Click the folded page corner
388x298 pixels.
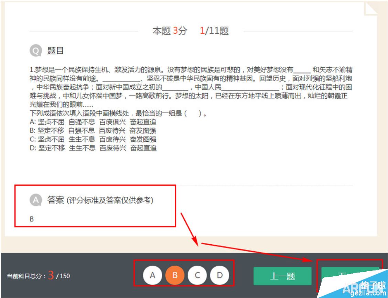pyautogui.click(x=370, y=9)
